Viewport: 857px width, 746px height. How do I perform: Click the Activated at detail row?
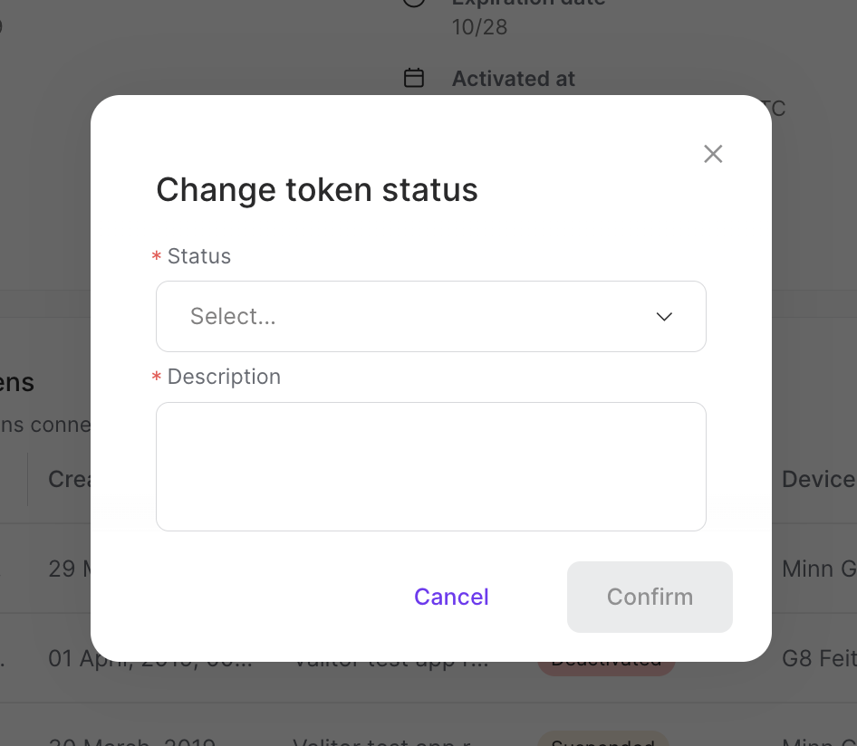pyautogui.click(x=514, y=79)
